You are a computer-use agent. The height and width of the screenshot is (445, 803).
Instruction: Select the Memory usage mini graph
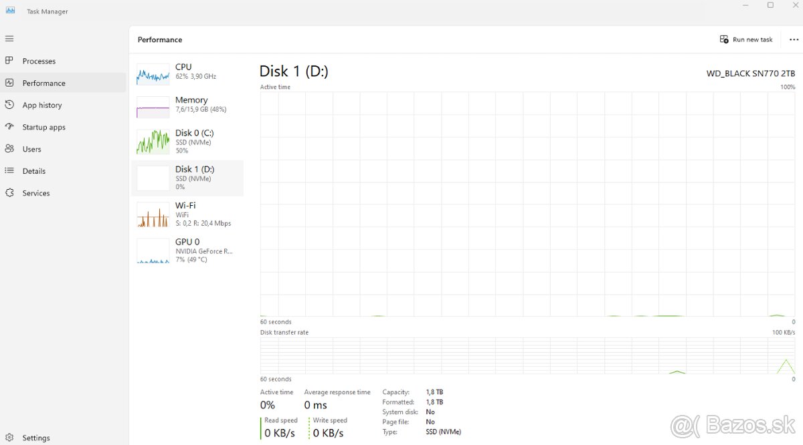point(153,108)
